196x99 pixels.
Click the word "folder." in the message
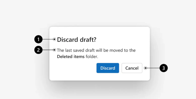click(x=92, y=57)
